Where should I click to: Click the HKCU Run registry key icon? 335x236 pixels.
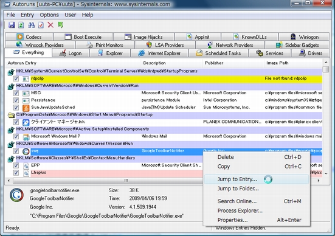coord(11,145)
